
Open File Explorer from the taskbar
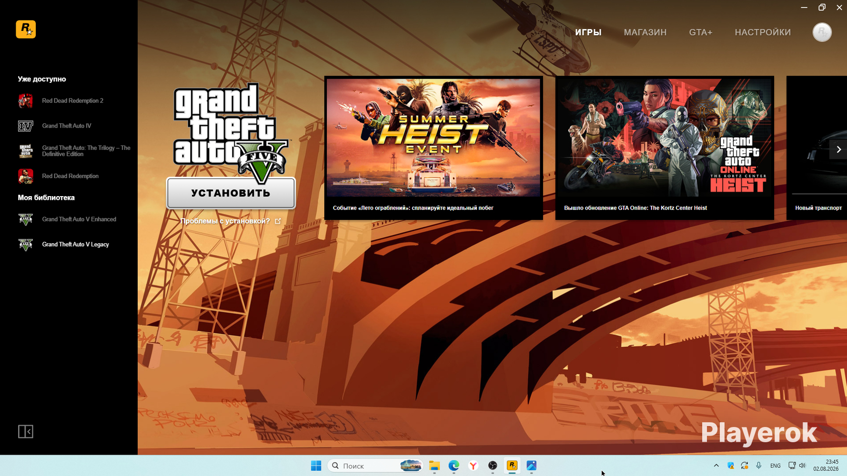point(434,466)
